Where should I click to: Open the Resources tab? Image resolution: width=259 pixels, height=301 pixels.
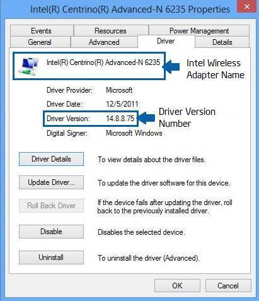[x=111, y=31]
